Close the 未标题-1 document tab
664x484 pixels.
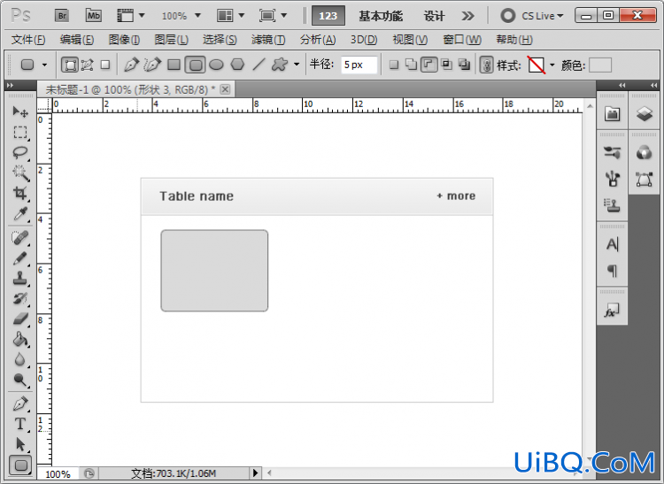(225, 89)
